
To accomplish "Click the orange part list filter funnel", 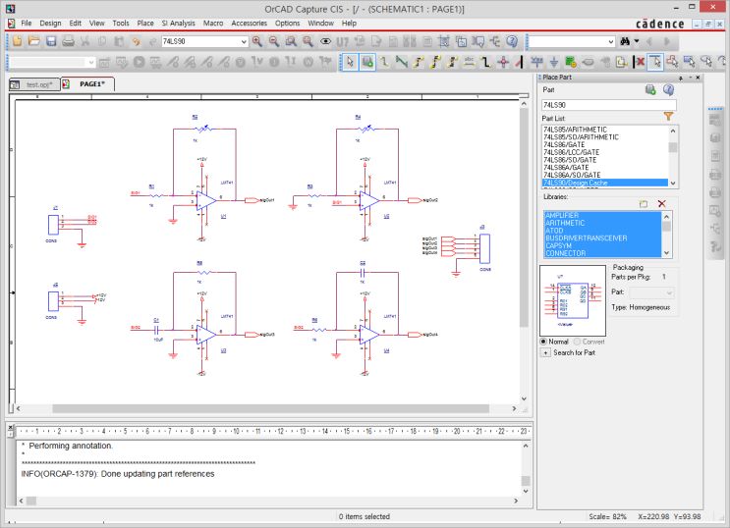I will (668, 117).
